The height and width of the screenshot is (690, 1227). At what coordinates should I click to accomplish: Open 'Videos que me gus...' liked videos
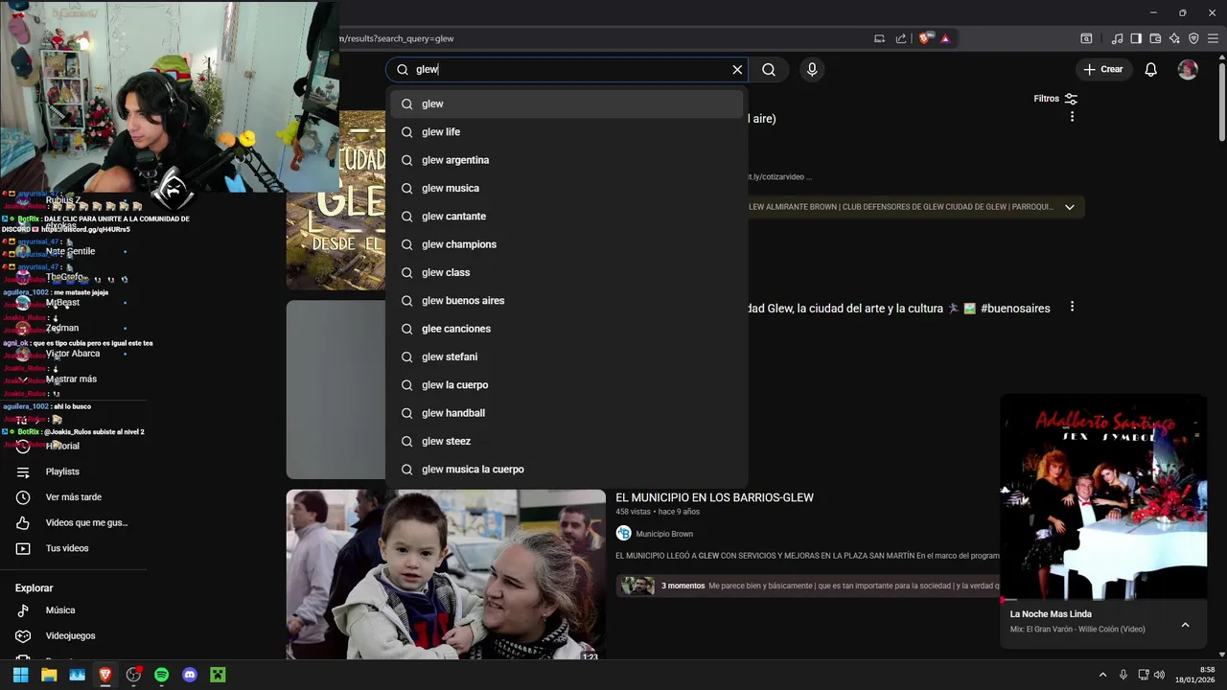[x=86, y=523]
